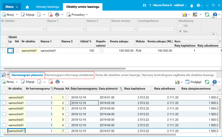The width and height of the screenshot is (222, 137).
Task: Expand the print dropdown arrow in top toolbar
Action: pos(62,15)
